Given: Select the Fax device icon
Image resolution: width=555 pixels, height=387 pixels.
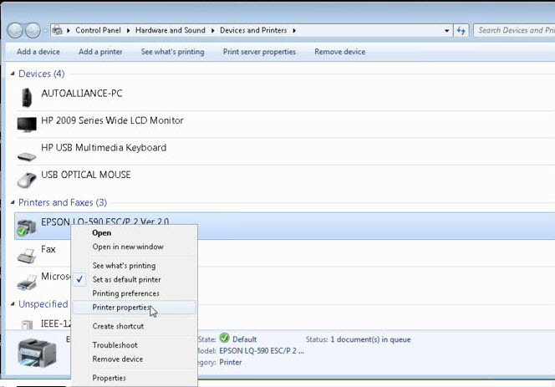Looking at the screenshot, I should (27, 252).
